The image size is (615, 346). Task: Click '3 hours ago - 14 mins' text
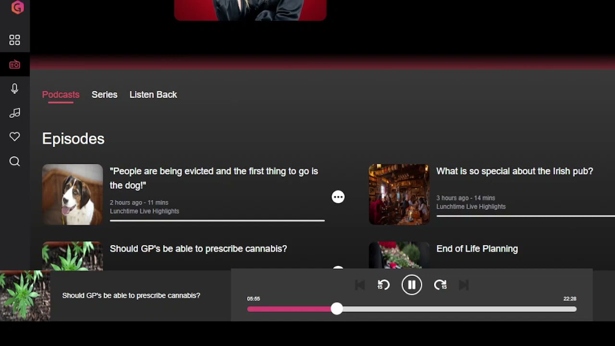click(x=466, y=198)
